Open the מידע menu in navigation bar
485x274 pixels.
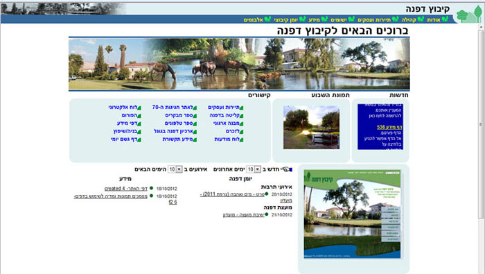click(x=315, y=20)
